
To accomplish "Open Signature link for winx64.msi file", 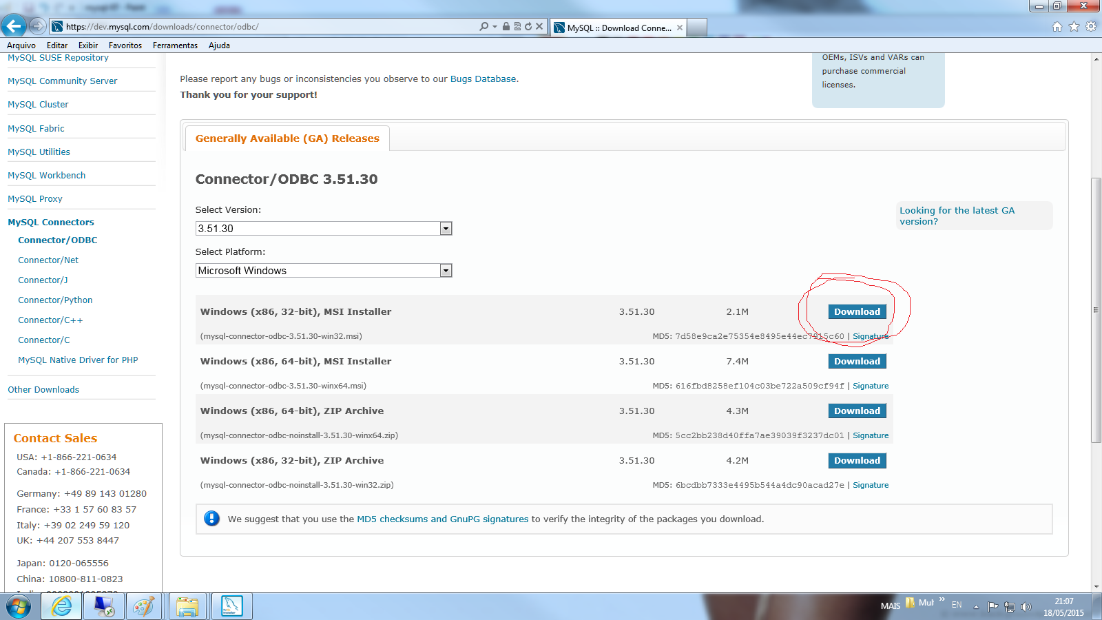I will coord(871,386).
